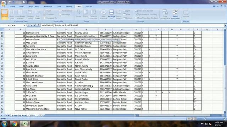Open the Home ribbon tab
The image size is (227, 127).
(12, 6)
